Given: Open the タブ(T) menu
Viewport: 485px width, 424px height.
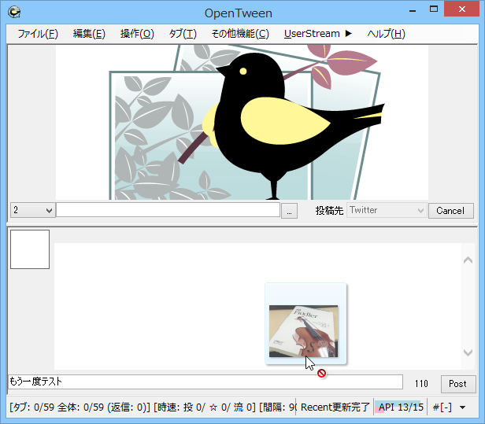Looking at the screenshot, I should click(x=183, y=34).
